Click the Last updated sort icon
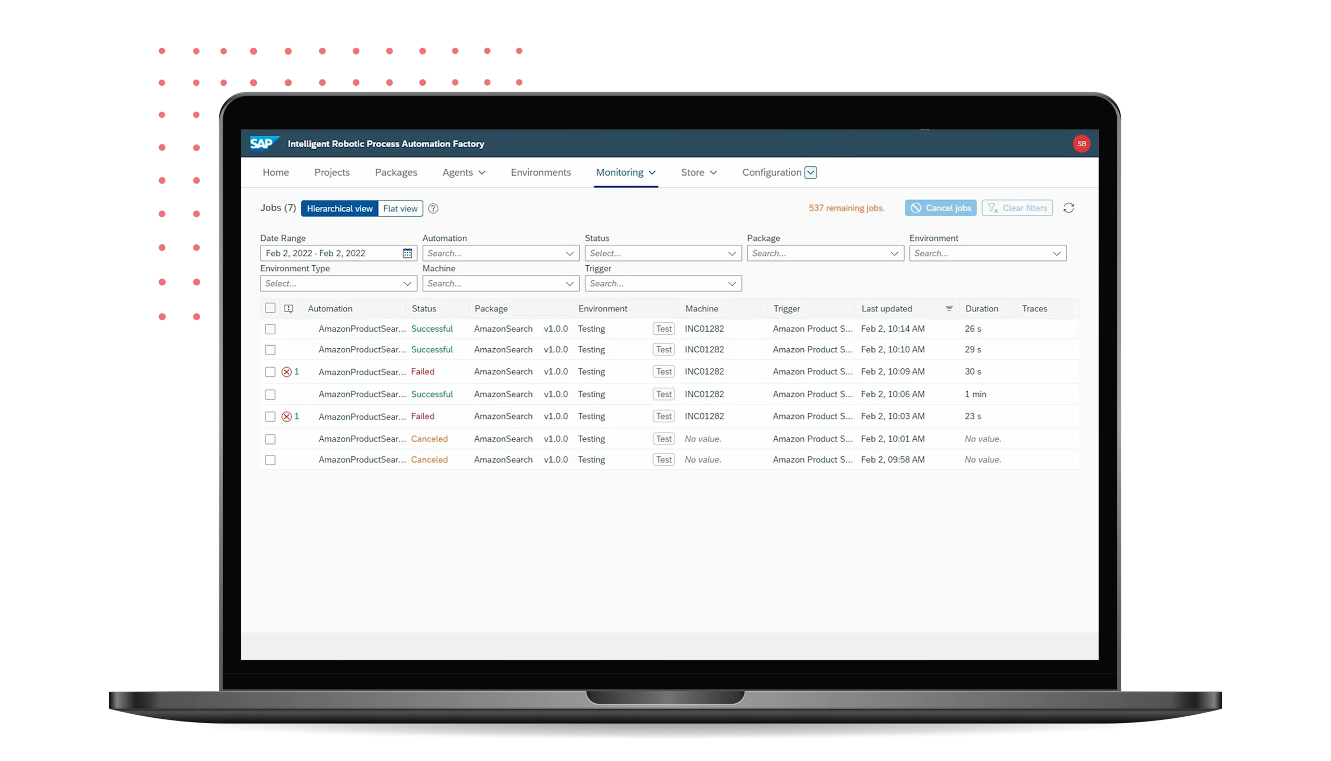Viewport: 1331px width, 761px height. click(949, 308)
